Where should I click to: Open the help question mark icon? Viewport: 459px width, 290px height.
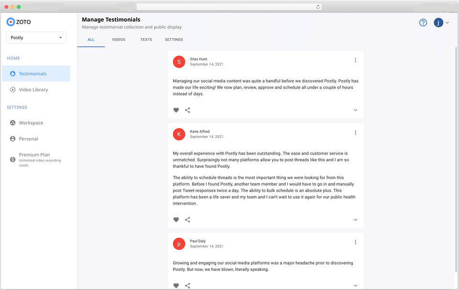[423, 22]
